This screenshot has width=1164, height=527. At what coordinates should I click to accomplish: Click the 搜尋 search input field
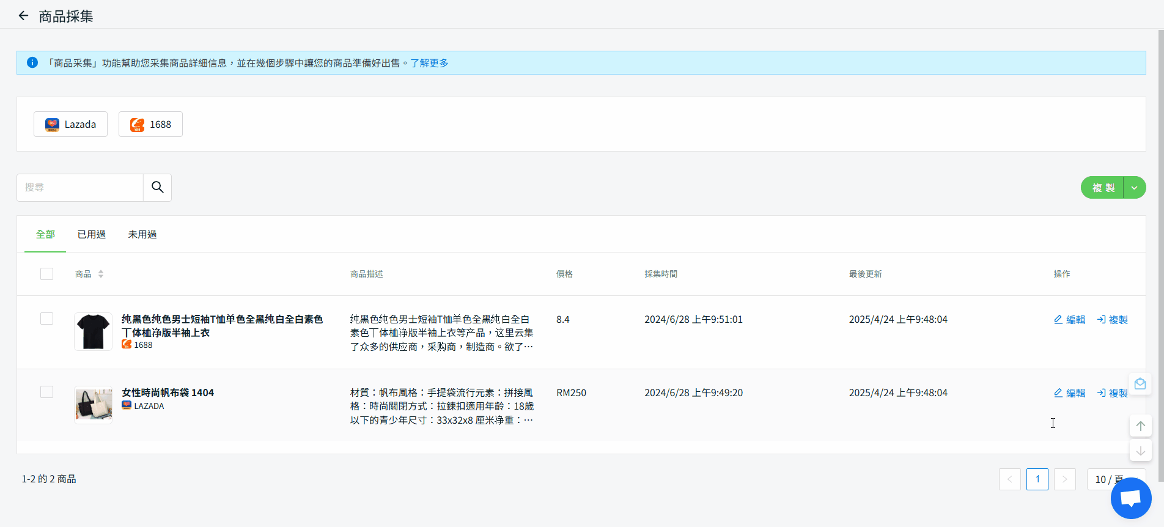tap(80, 188)
